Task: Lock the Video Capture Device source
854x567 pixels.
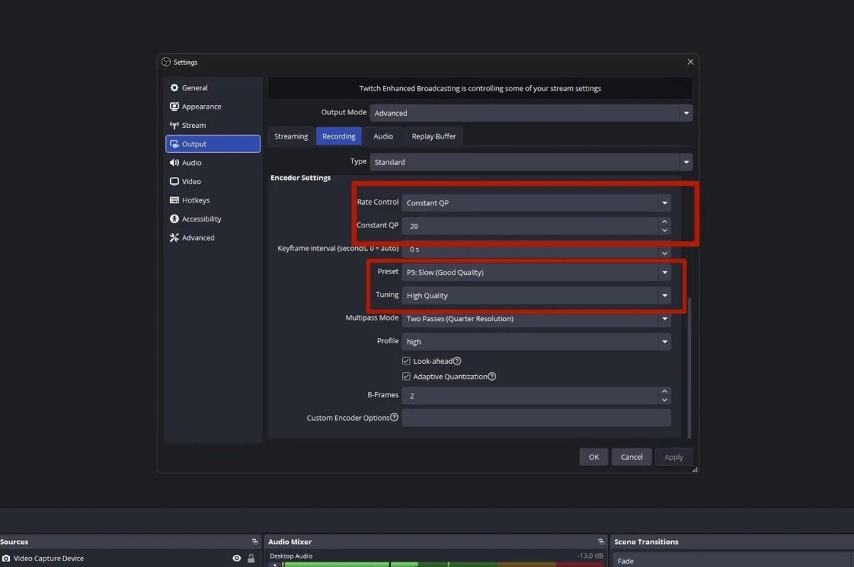Action: [x=251, y=558]
